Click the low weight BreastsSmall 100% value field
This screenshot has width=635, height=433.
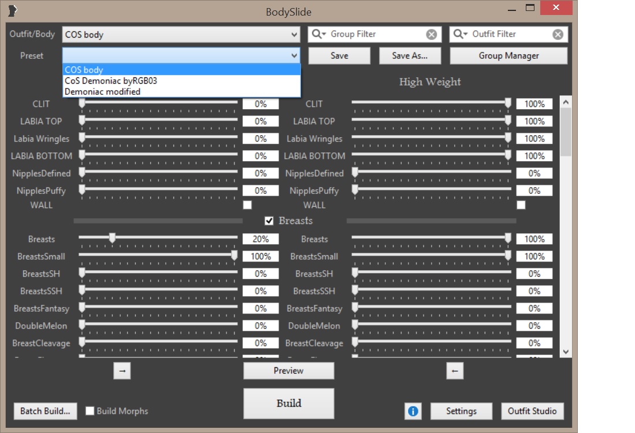(261, 256)
